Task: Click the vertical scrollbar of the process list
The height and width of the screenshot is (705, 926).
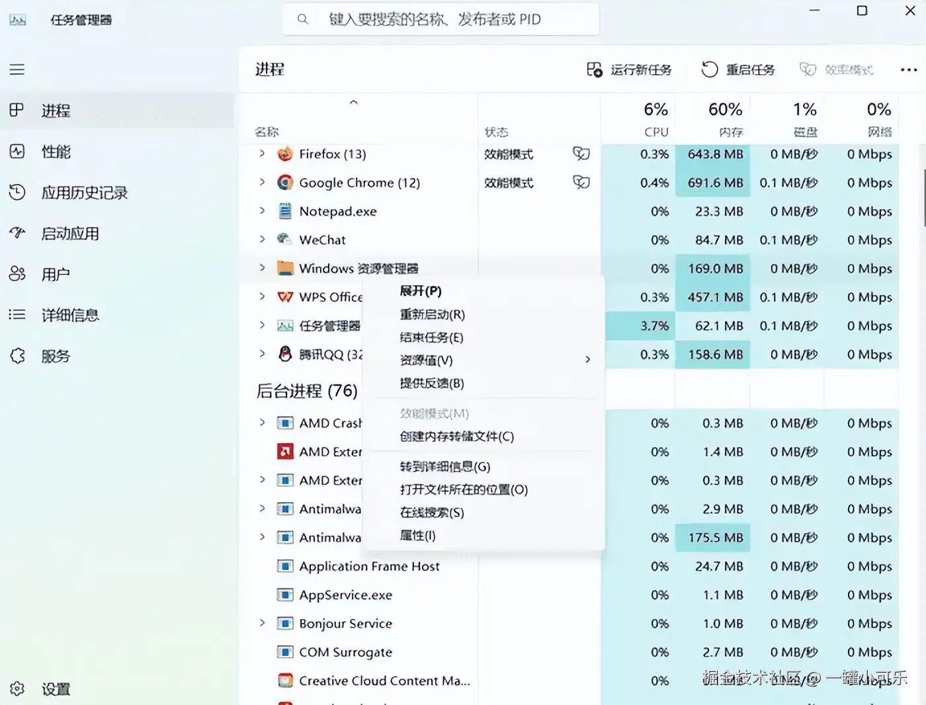Action: [923, 198]
